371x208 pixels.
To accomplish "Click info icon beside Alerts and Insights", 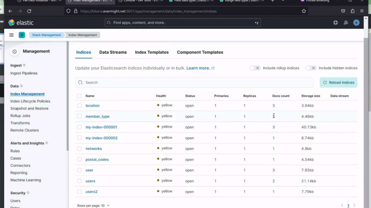I will tap(46, 143).
